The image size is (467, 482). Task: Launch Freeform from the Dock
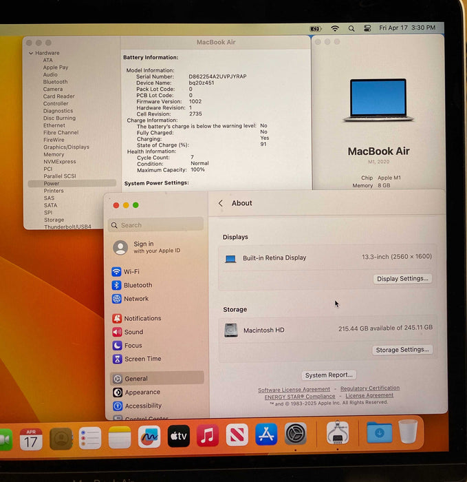tap(149, 437)
